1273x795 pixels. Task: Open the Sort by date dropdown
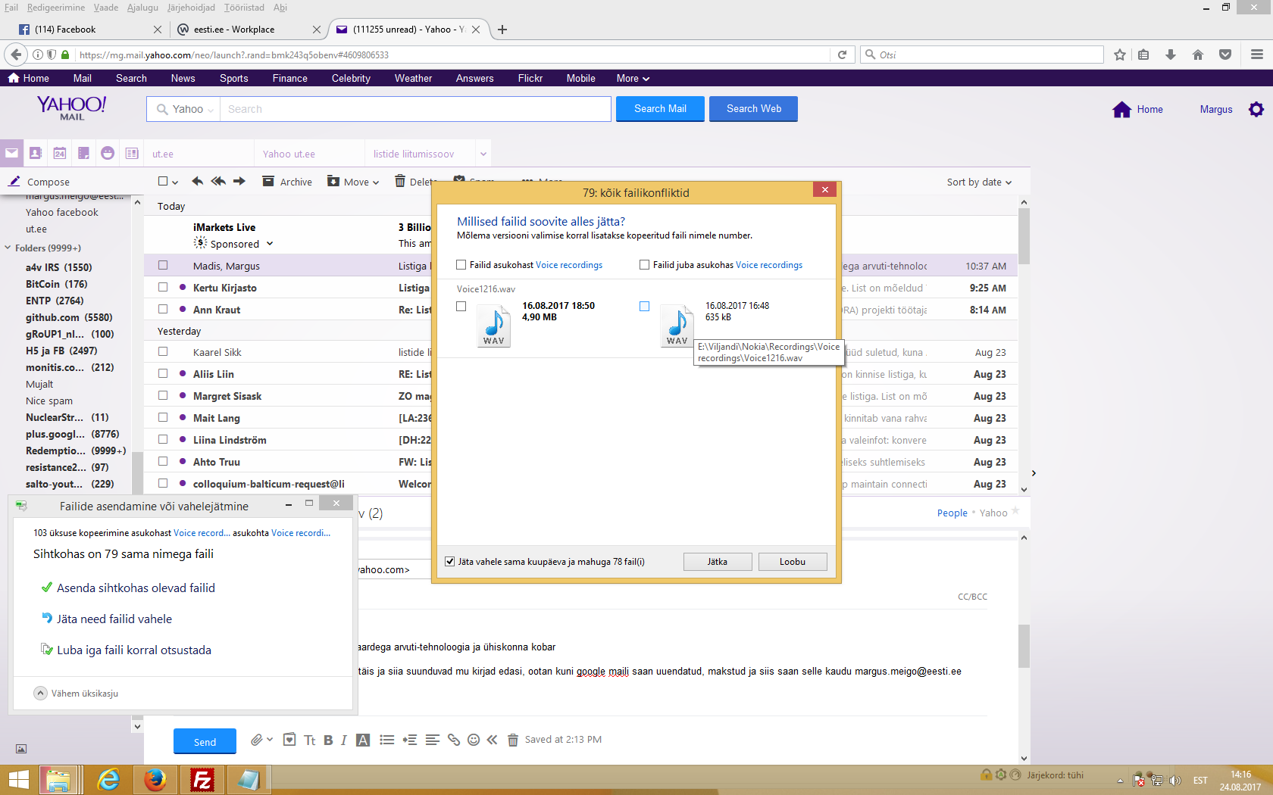pos(979,182)
